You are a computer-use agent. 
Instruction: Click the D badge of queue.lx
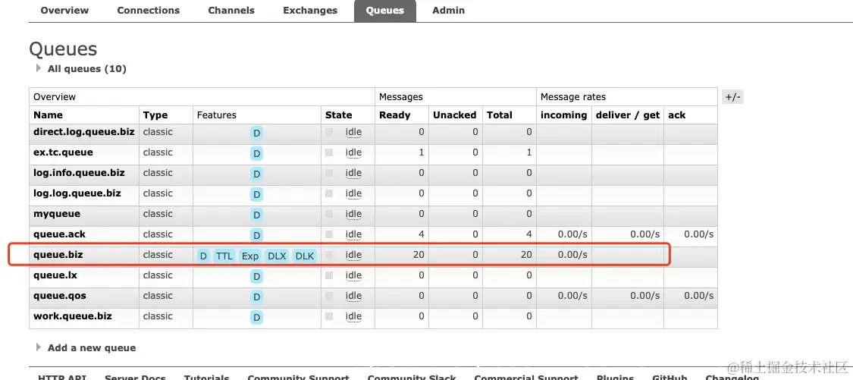pos(257,276)
